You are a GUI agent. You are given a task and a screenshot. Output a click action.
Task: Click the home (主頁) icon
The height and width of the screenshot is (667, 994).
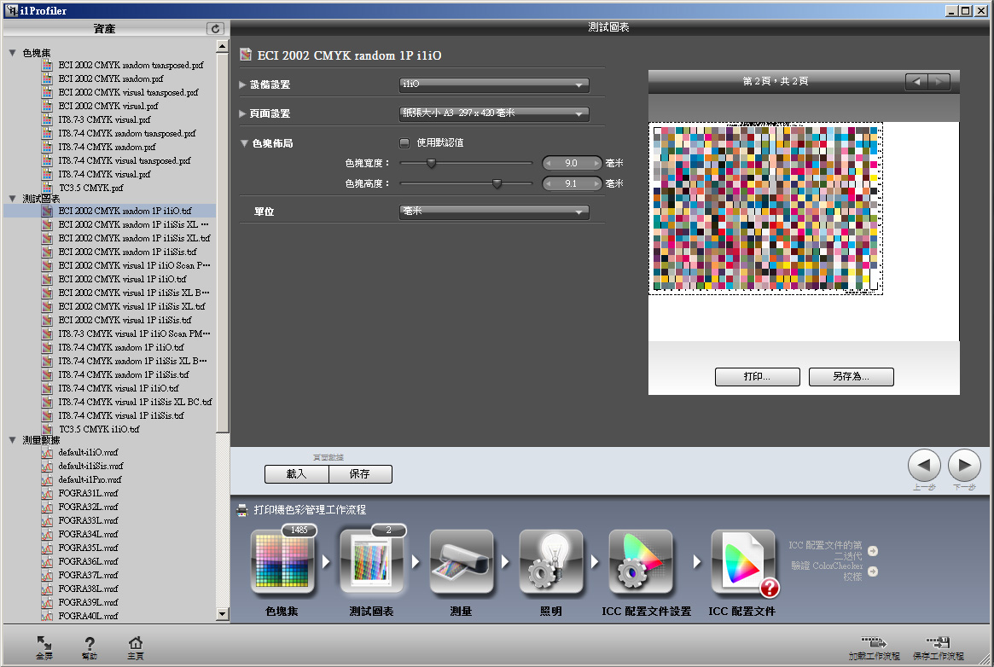[135, 645]
